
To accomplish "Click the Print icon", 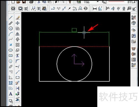I will [31, 2].
